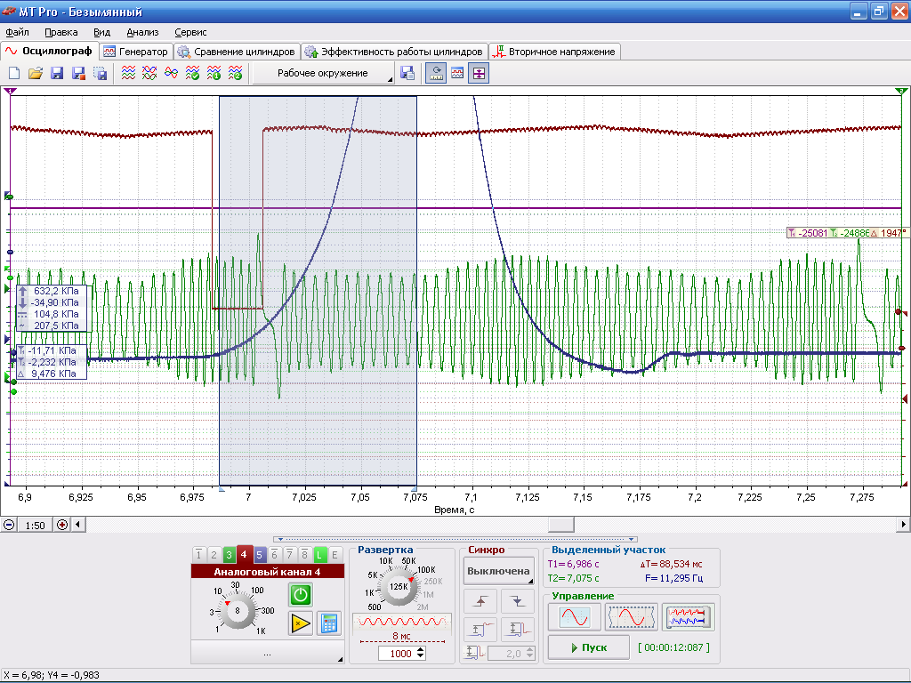Select analog channel 1 button

(198, 555)
